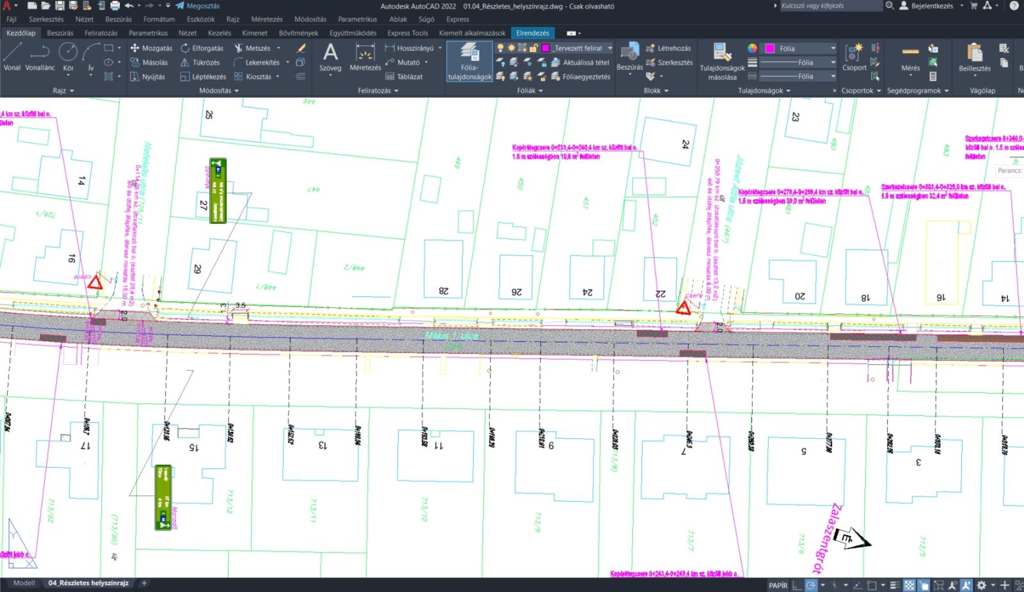Open the Formátum menu
The image size is (1024, 592).
tap(159, 19)
